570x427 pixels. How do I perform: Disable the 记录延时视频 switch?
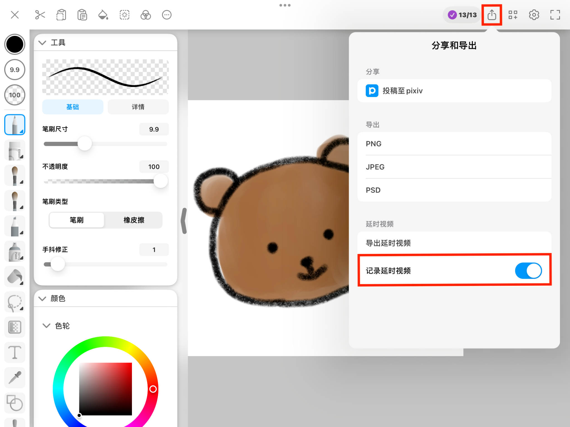528,270
